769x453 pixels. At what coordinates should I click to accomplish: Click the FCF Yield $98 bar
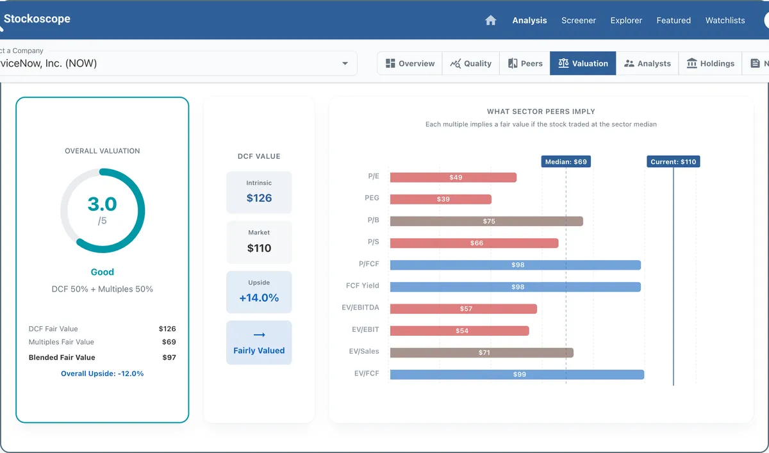pos(515,287)
